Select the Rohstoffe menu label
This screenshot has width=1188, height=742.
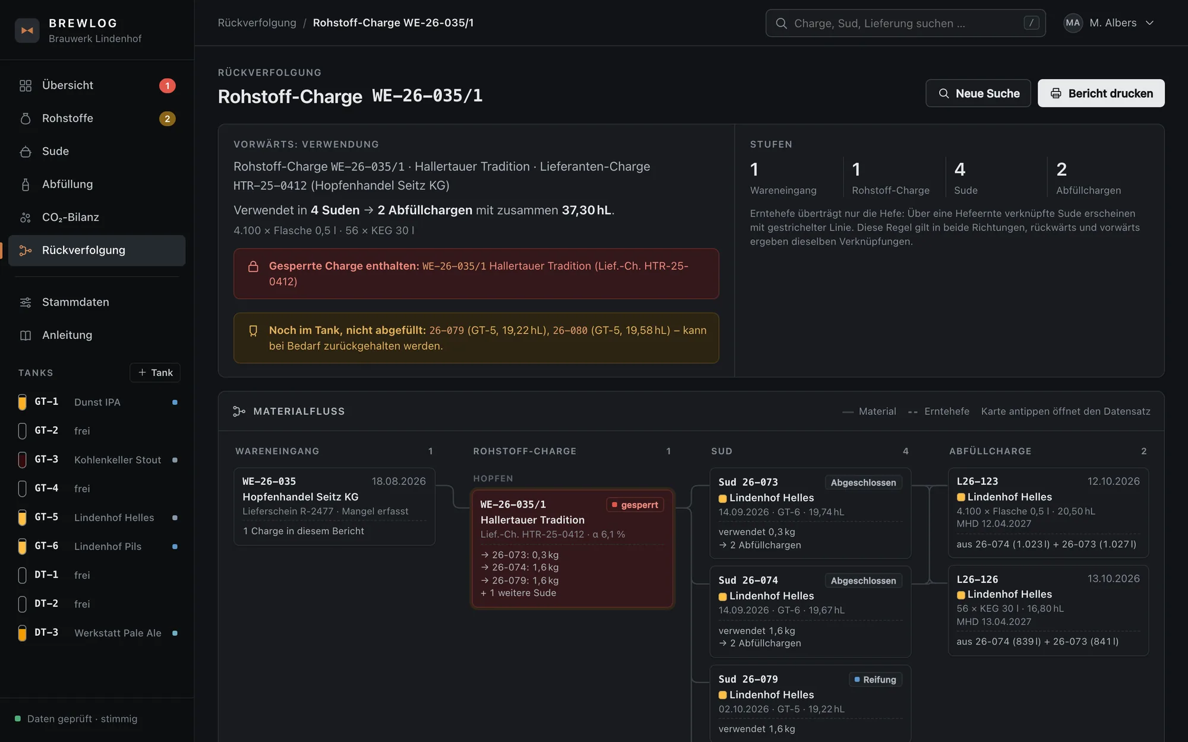68,119
